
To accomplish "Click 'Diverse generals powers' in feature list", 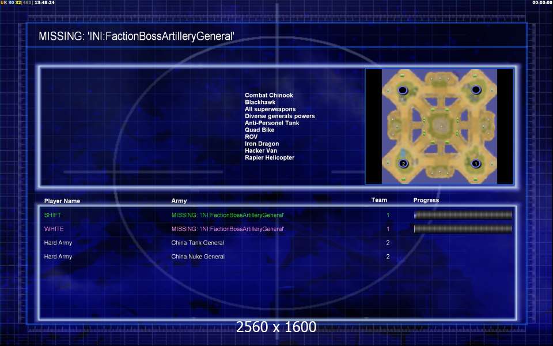I will [280, 116].
